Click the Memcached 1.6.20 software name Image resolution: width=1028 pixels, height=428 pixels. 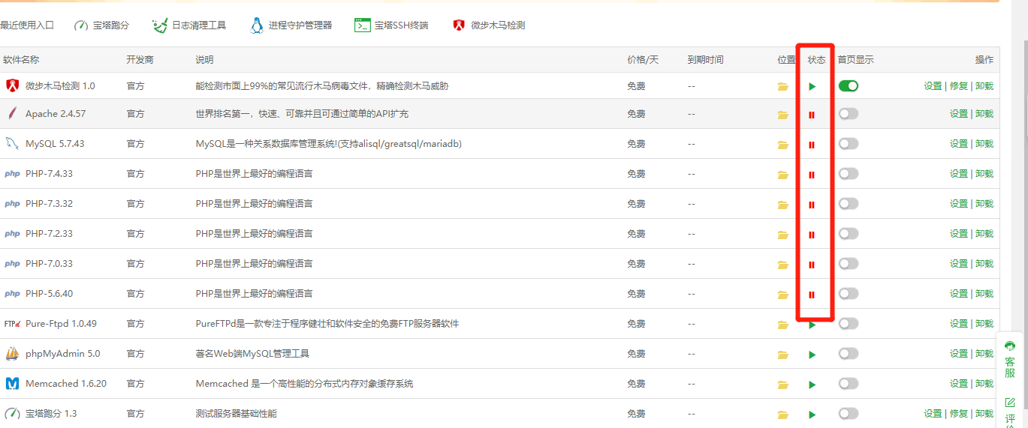[66, 384]
